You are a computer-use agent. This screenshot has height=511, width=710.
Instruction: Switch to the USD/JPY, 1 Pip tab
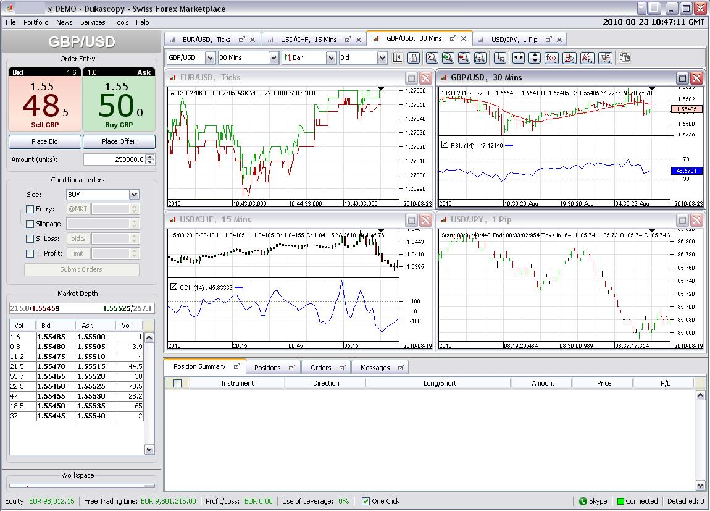(x=514, y=40)
